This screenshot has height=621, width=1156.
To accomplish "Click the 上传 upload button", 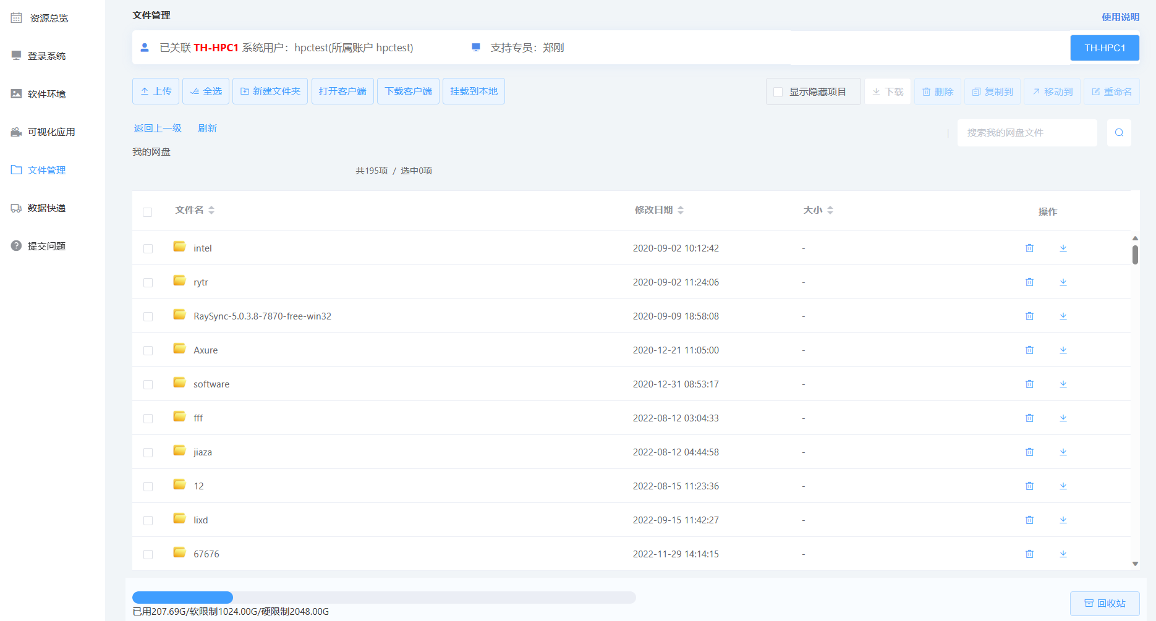I will click(156, 91).
